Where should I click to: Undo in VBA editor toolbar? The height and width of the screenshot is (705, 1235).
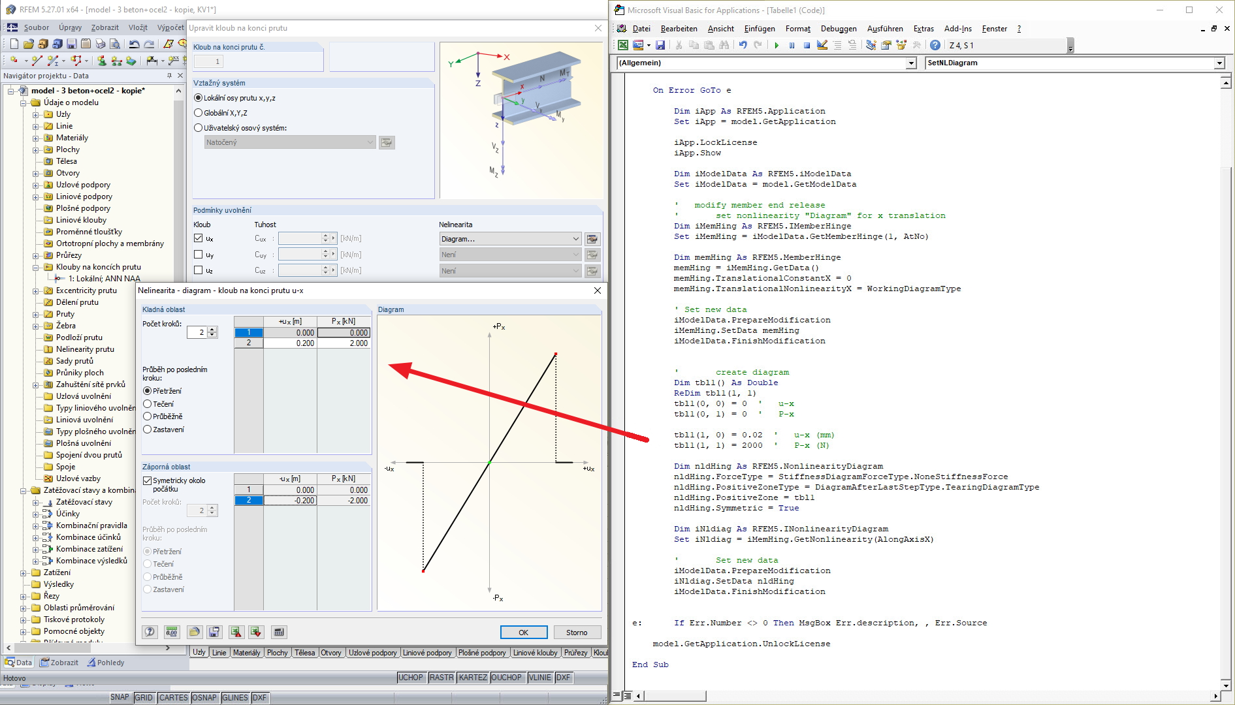743,45
